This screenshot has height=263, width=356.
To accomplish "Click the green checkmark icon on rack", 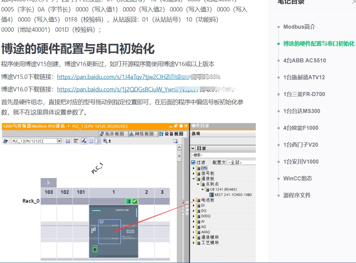I will pos(135,201).
